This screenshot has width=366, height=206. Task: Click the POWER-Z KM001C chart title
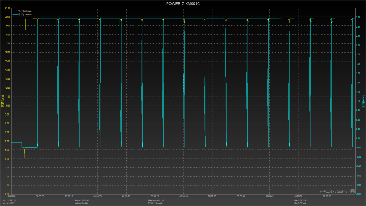183,4
